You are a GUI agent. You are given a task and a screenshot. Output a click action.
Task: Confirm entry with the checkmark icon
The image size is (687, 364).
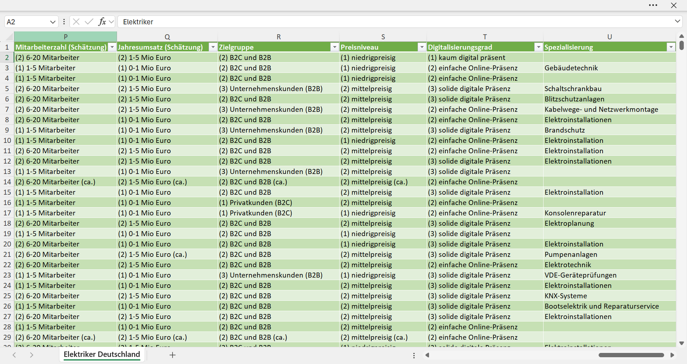[x=89, y=22]
